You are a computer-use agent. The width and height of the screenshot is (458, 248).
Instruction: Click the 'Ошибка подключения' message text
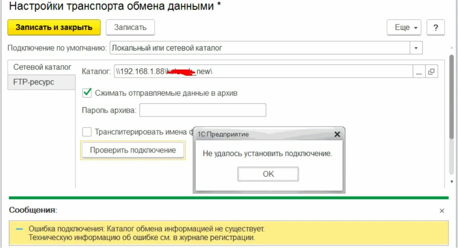[146, 233]
